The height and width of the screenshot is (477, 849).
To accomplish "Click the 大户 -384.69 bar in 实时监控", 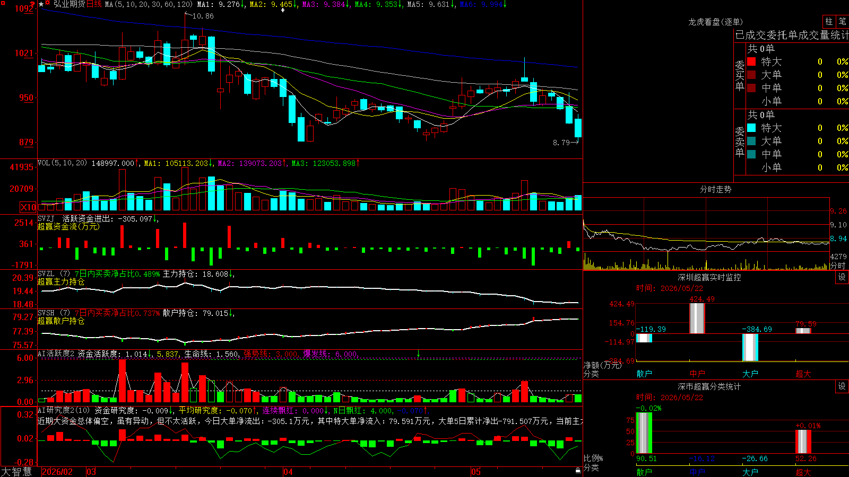I will click(x=750, y=347).
